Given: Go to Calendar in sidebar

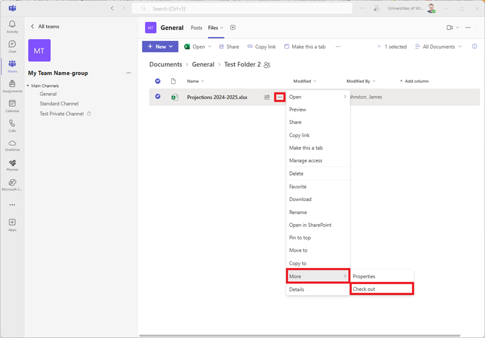Looking at the screenshot, I should 12,106.
